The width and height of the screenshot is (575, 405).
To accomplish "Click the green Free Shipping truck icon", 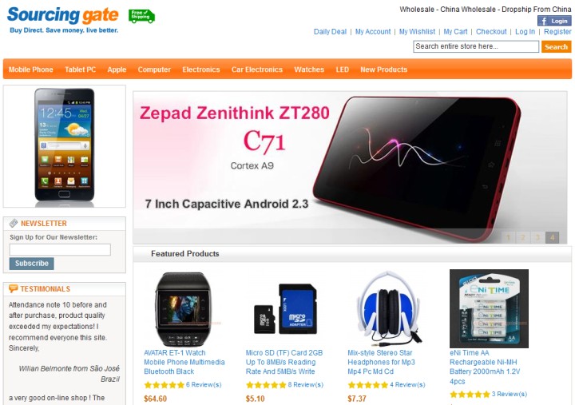I will 141,16.
